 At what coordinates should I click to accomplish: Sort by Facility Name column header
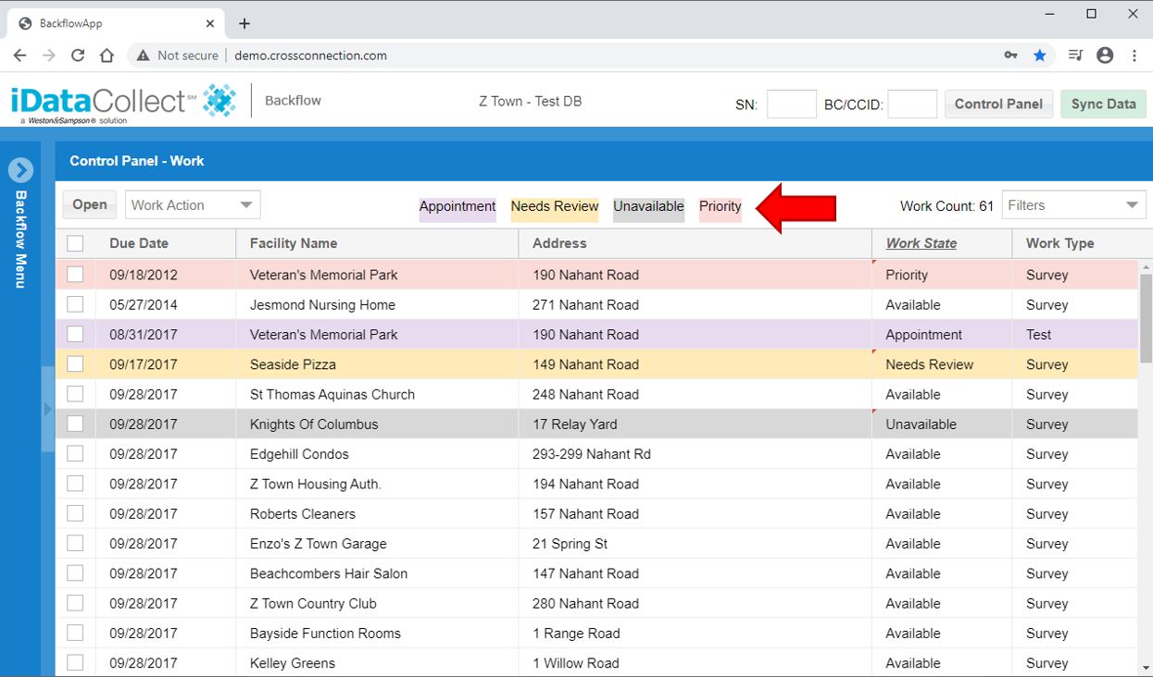coord(294,243)
